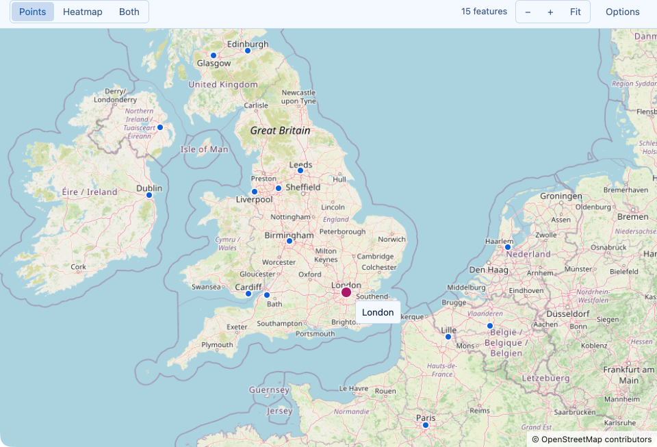Click the Guernsey island label

(x=270, y=390)
